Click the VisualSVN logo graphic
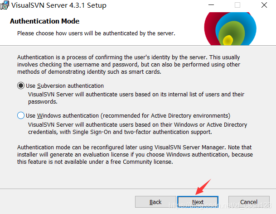 tap(230, 29)
